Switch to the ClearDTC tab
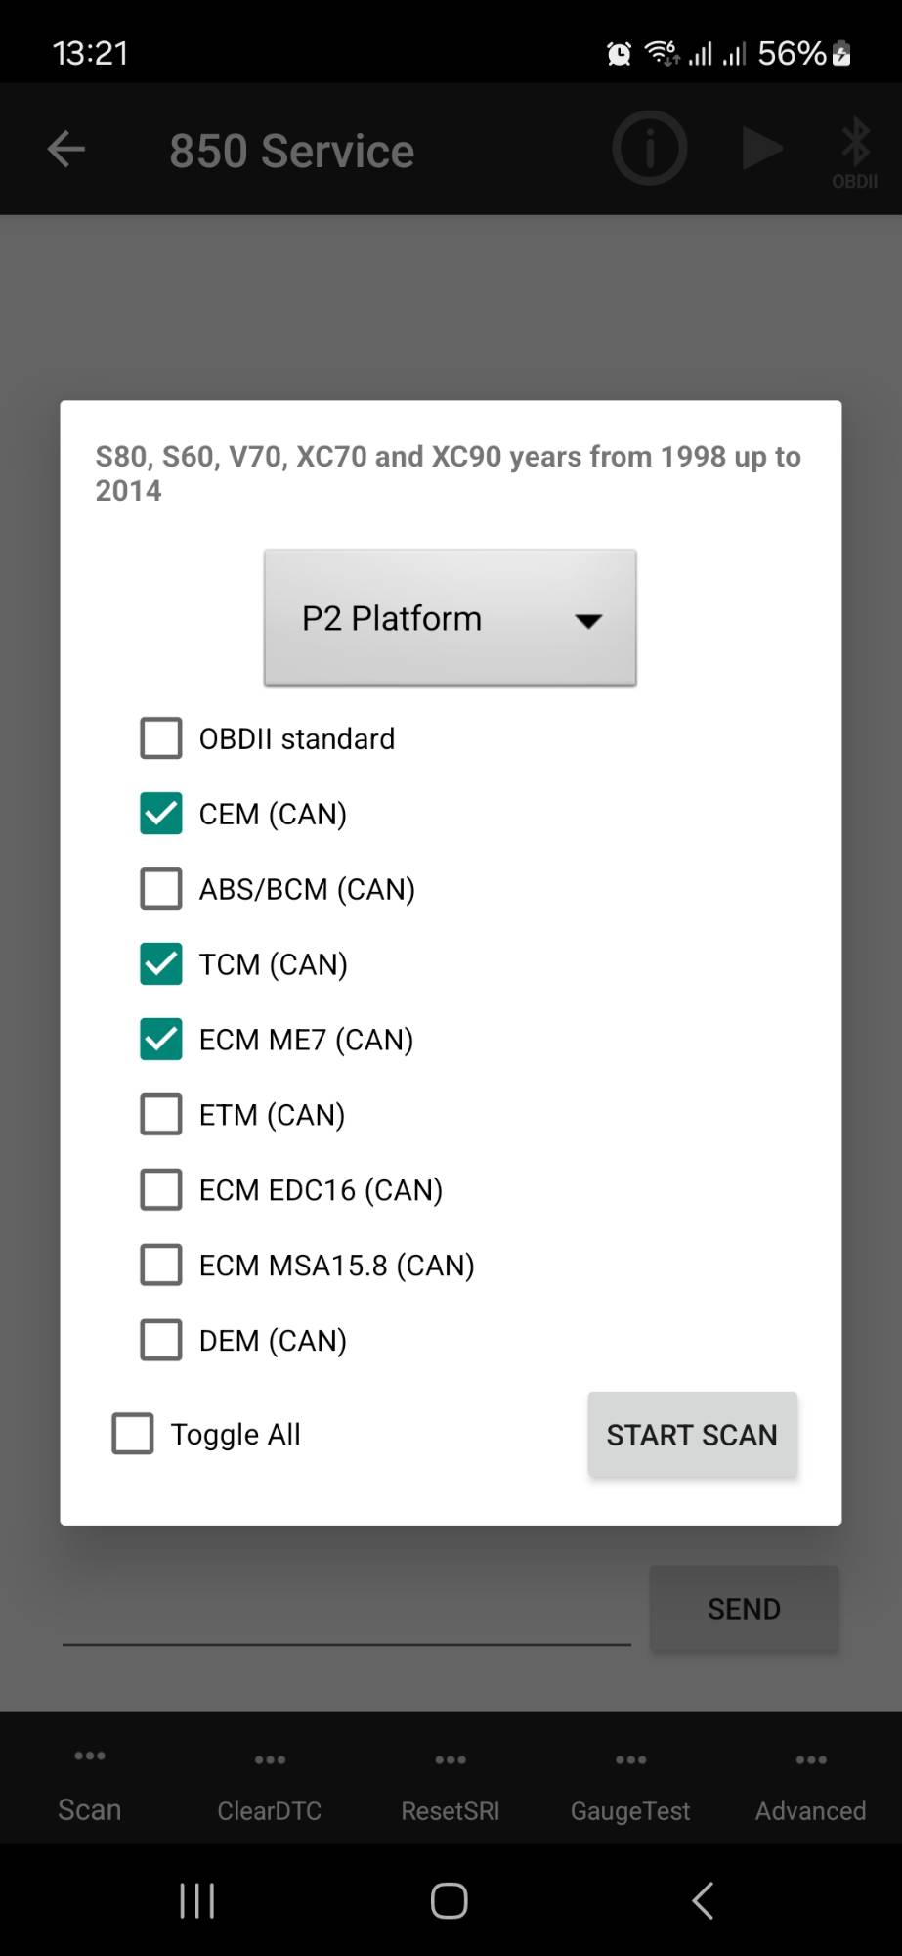This screenshot has width=902, height=1956. coord(270,1790)
